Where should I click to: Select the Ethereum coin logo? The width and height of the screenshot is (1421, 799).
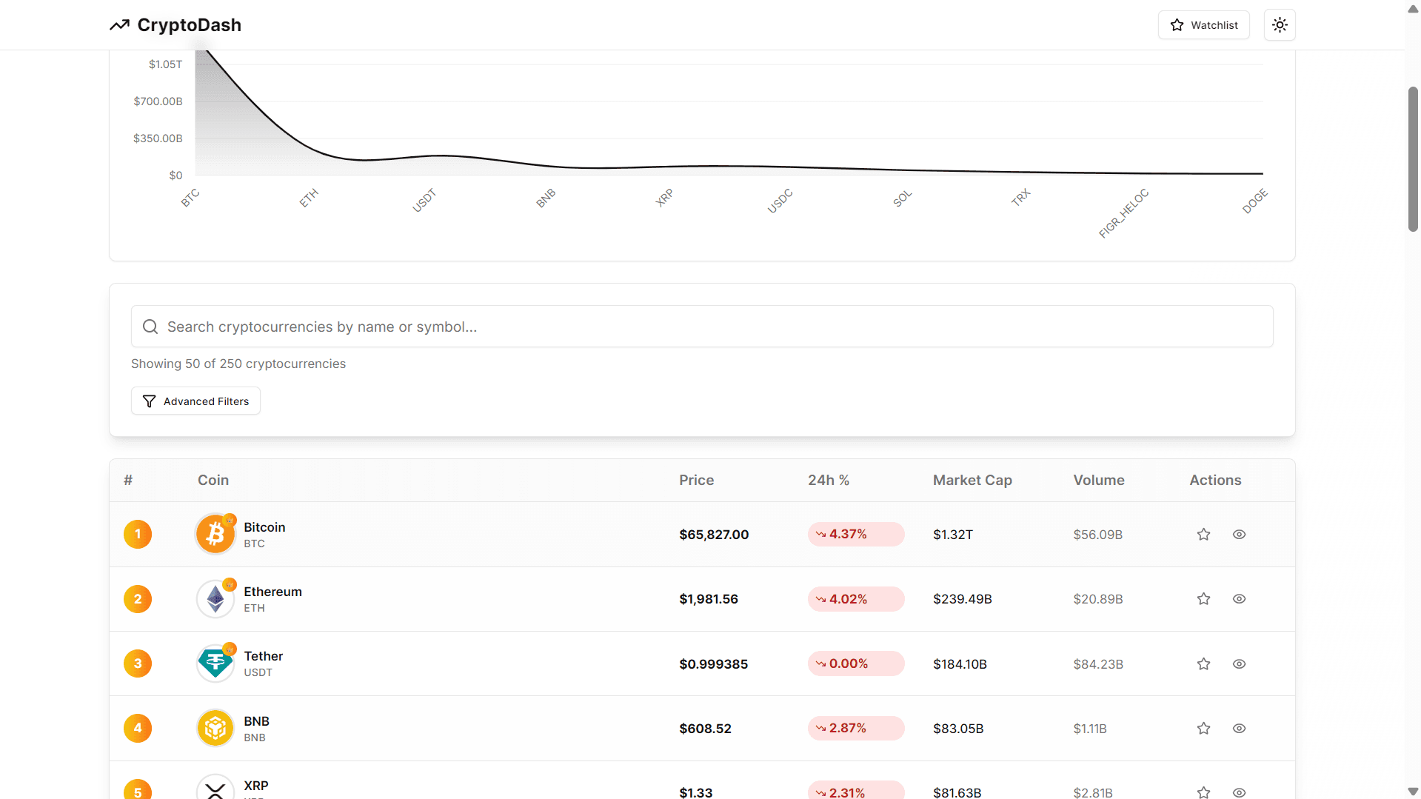[215, 598]
